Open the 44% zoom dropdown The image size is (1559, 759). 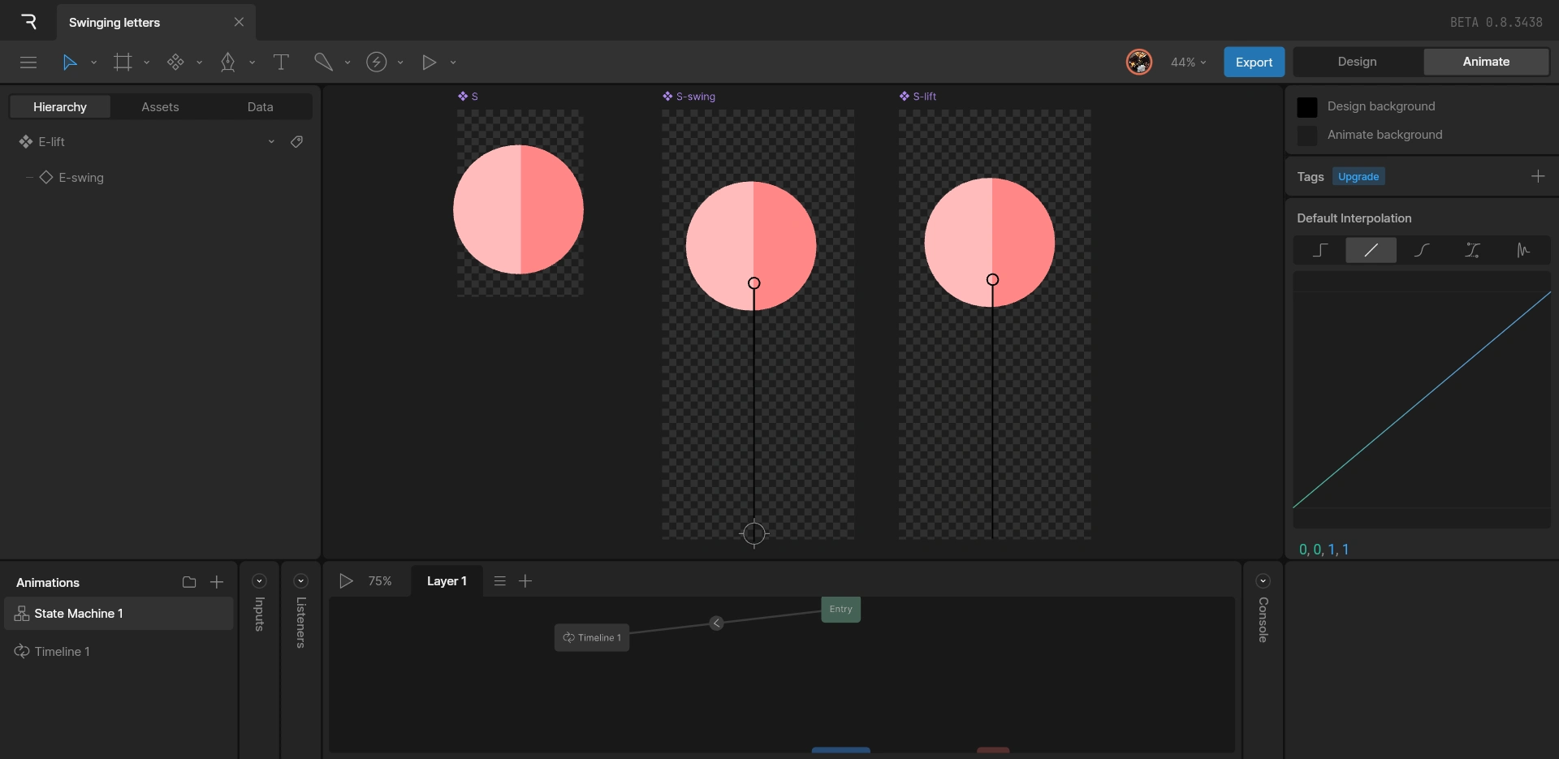(x=1189, y=63)
